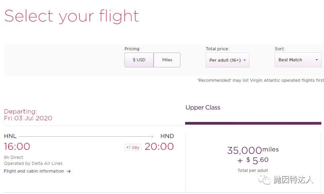Screen dimensions: 324x194
Task: Click the +1 day badge
Action: click(x=133, y=147)
